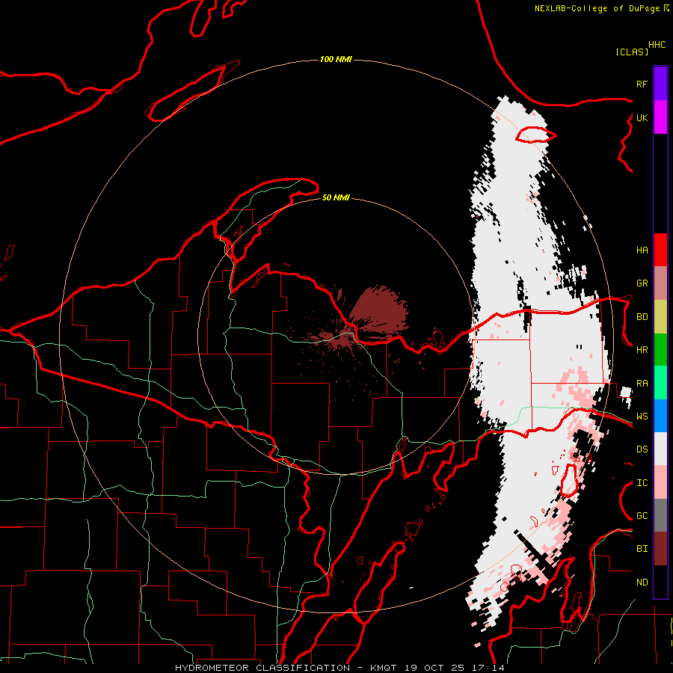Select the RA legend label
Screen dimensions: 673x673
[x=642, y=384]
